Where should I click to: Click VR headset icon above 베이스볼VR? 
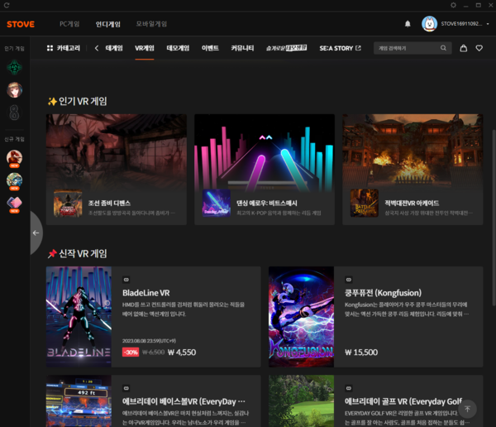click(126, 388)
